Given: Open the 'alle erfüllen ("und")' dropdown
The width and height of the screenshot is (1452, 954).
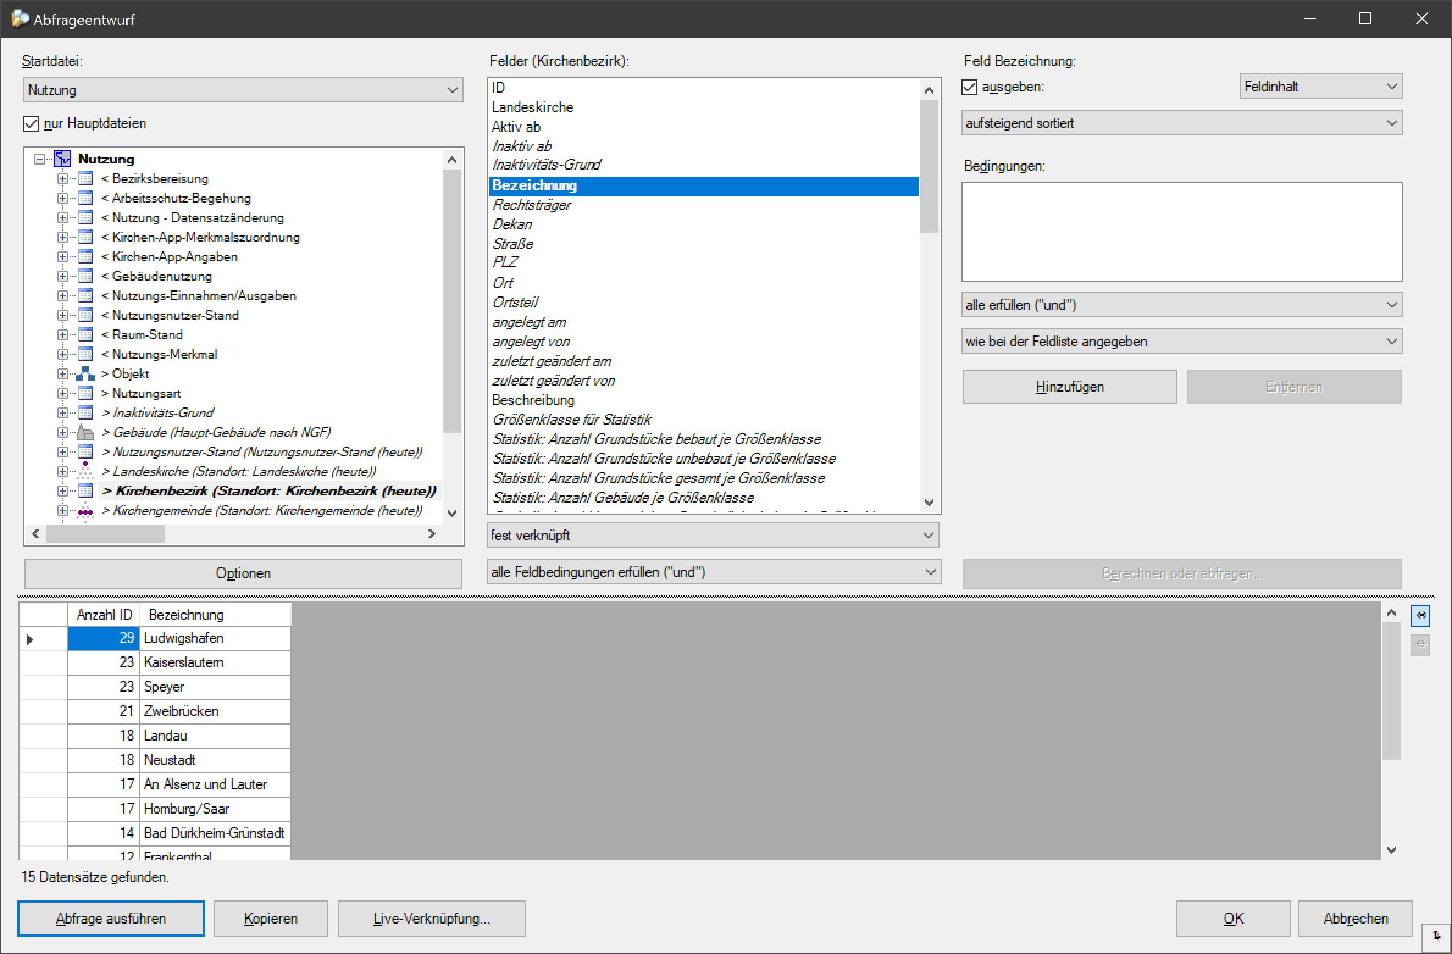Looking at the screenshot, I should pos(1182,305).
